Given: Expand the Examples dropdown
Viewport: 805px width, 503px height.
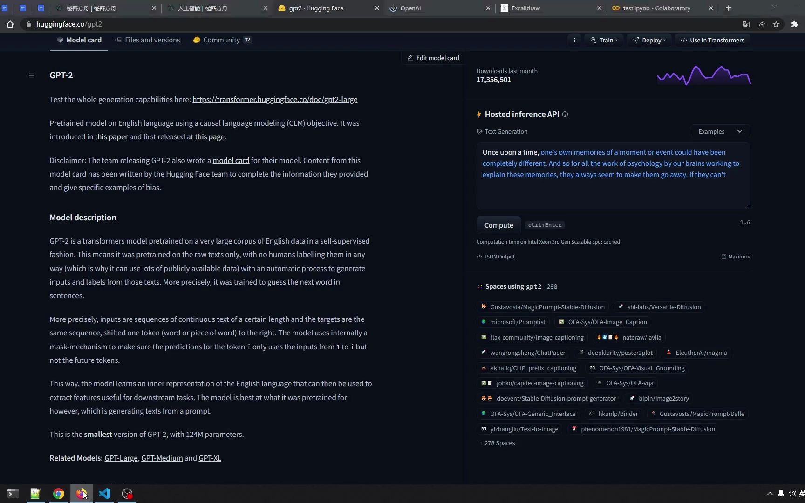Looking at the screenshot, I should (719, 131).
